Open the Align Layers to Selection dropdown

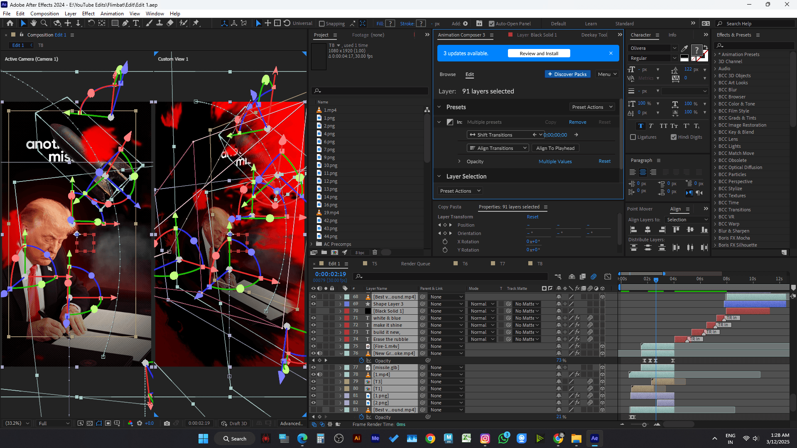pos(687,220)
